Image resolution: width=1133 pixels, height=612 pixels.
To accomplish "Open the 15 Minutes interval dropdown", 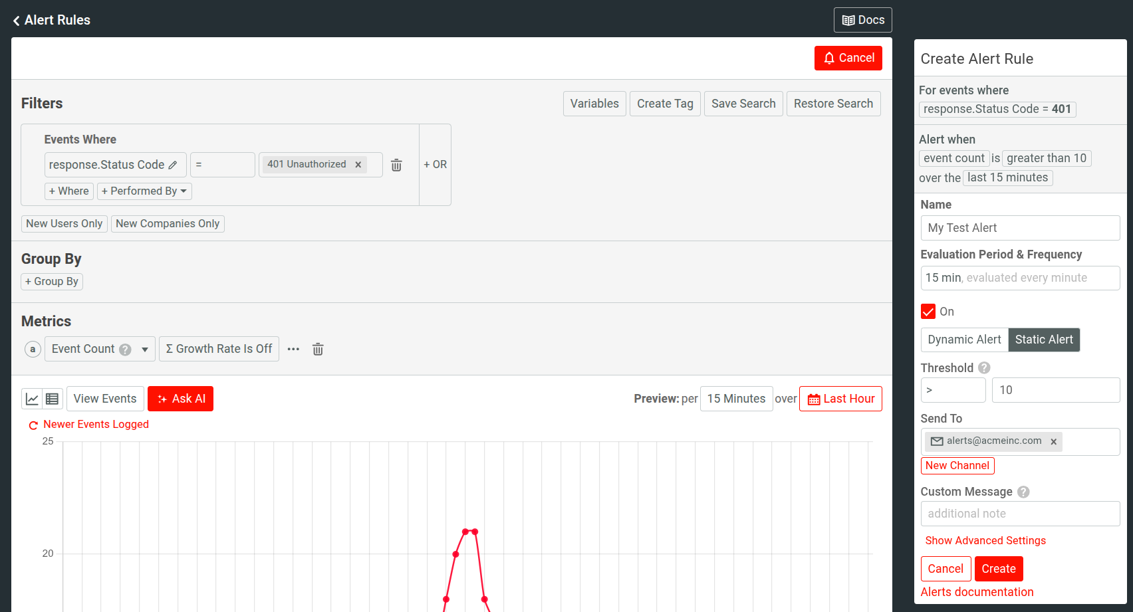I will click(736, 399).
